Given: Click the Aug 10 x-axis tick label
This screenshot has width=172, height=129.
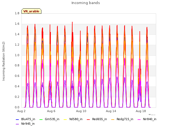Looking at the screenshot, I should [x=81, y=111].
